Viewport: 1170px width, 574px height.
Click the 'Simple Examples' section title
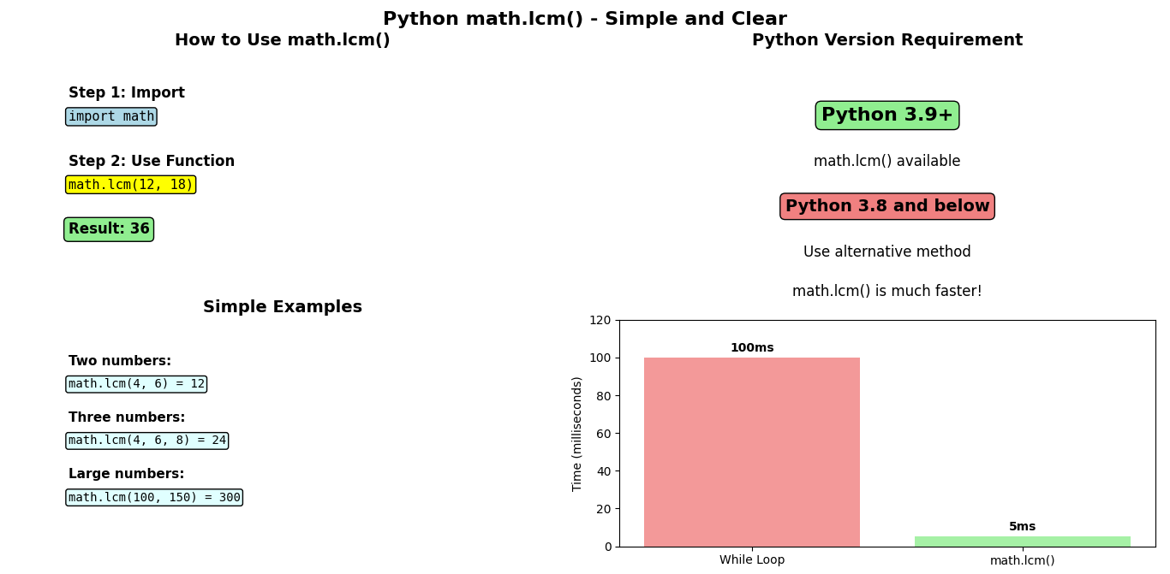[x=283, y=307]
